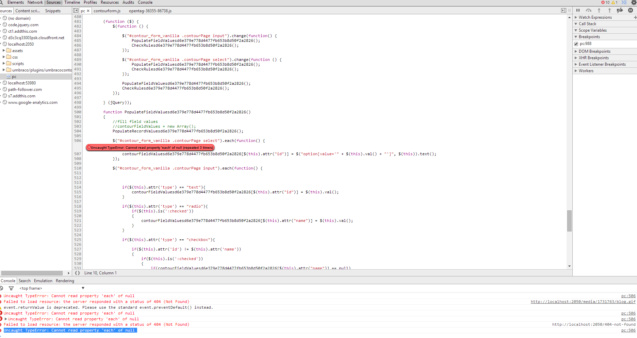
Task: Click scroll-right arrow of navigator scrollbar
Action: (68, 273)
